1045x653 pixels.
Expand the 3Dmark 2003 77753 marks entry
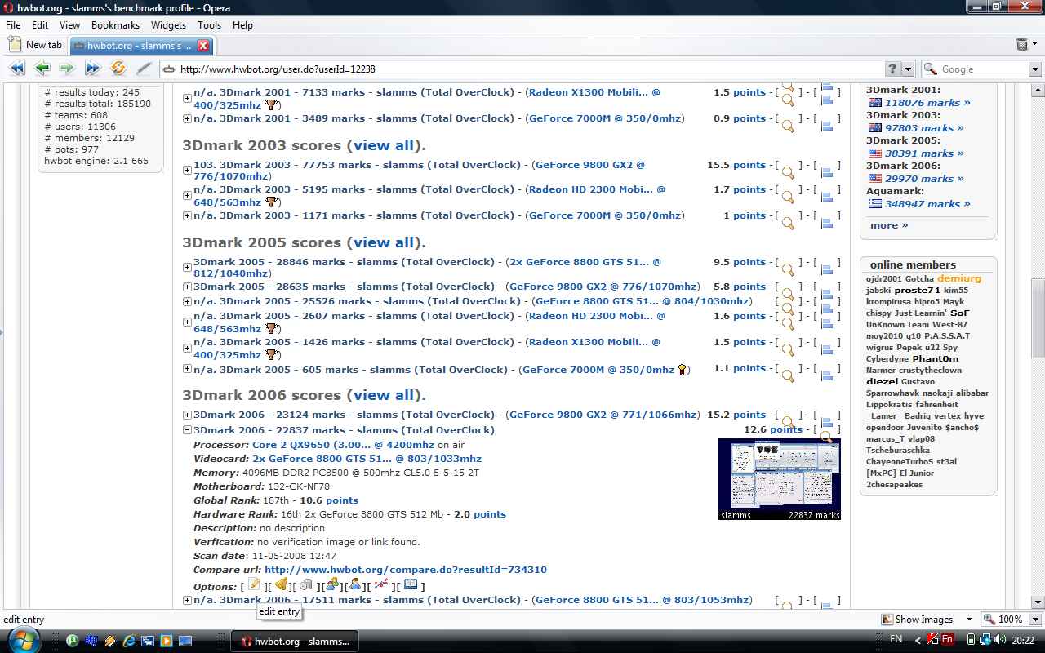pos(187,171)
